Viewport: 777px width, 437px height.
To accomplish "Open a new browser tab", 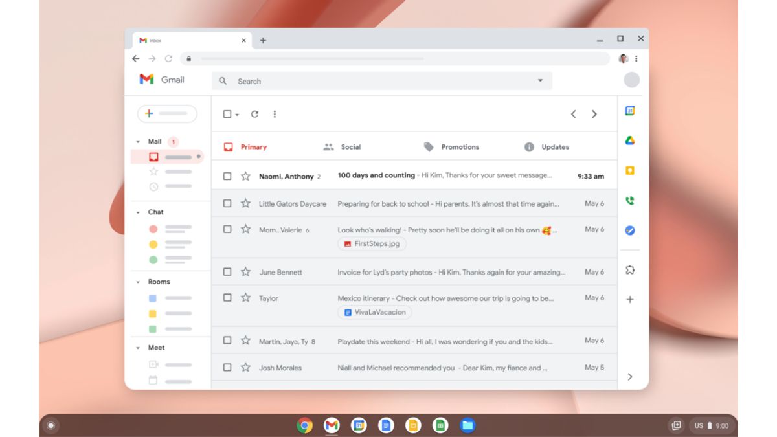I will tap(263, 40).
